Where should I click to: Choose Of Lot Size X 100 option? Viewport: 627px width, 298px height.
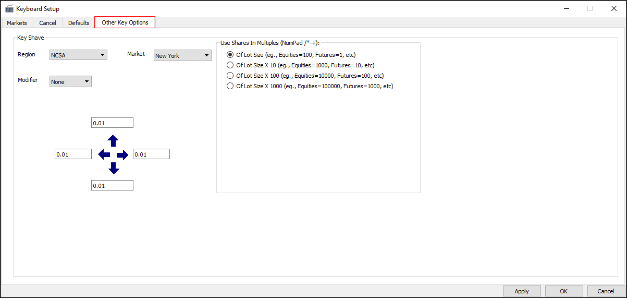[230, 76]
